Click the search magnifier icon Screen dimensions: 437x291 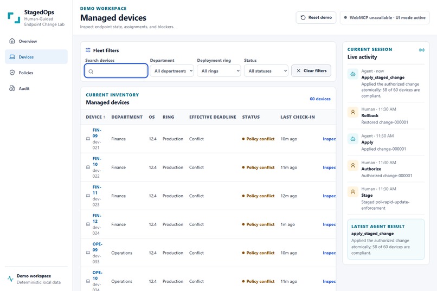pos(91,72)
